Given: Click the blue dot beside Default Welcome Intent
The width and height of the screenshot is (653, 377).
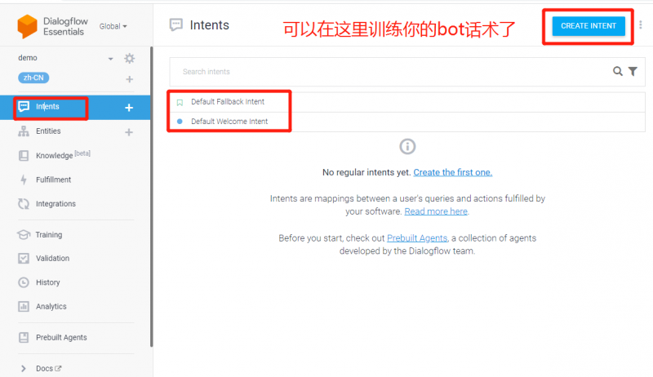Looking at the screenshot, I should click(x=180, y=122).
